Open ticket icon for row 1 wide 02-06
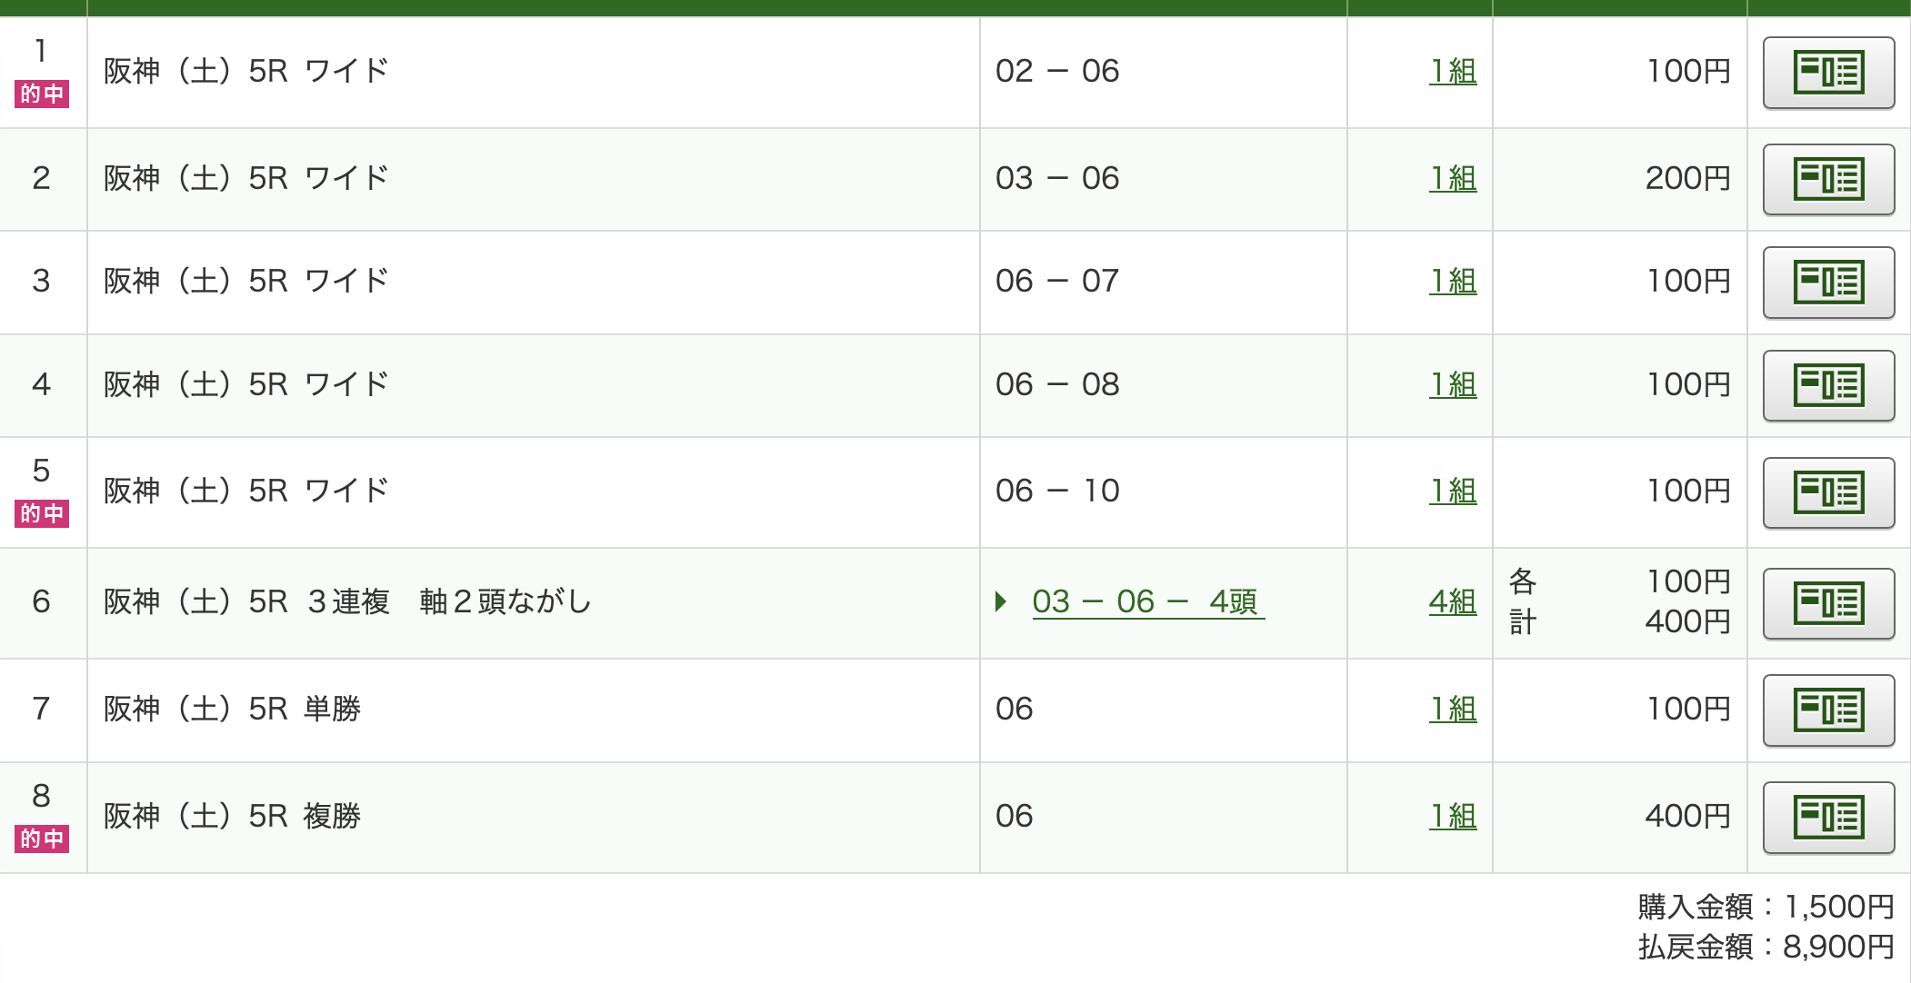The height and width of the screenshot is (983, 1911). 1828,73
